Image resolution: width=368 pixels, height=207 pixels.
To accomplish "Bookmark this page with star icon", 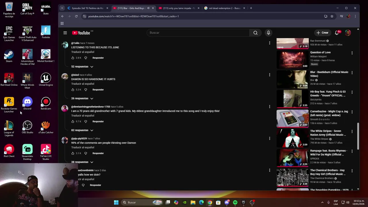I will coord(332,16).
